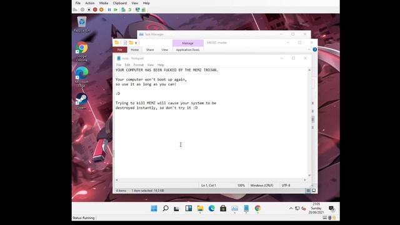Reset the VM using the green play icon
This screenshot has width=400, height=225.
116,10
